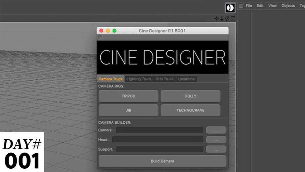The image size is (305, 172).
Task: Click the TRIPOD camera rig button
Action: pyautogui.click(x=129, y=96)
